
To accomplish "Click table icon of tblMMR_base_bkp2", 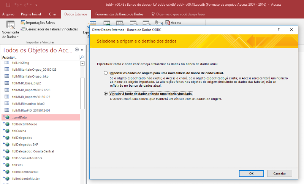I will (x=7, y=83).
